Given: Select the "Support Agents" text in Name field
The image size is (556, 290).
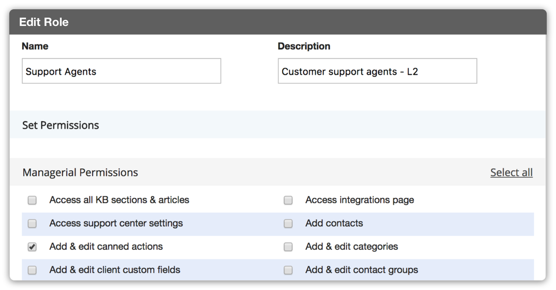Looking at the screenshot, I should click(x=61, y=71).
